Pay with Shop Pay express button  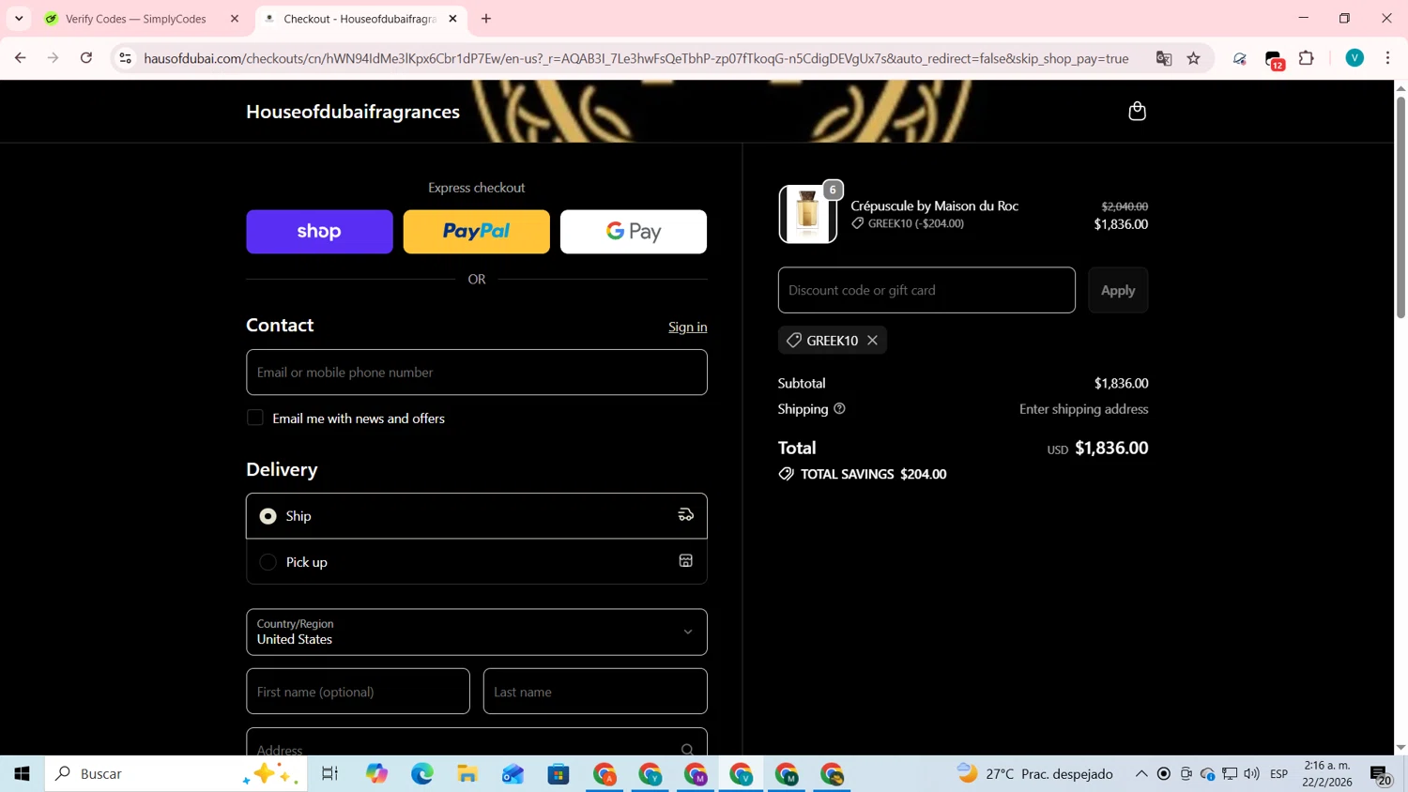coord(319,232)
